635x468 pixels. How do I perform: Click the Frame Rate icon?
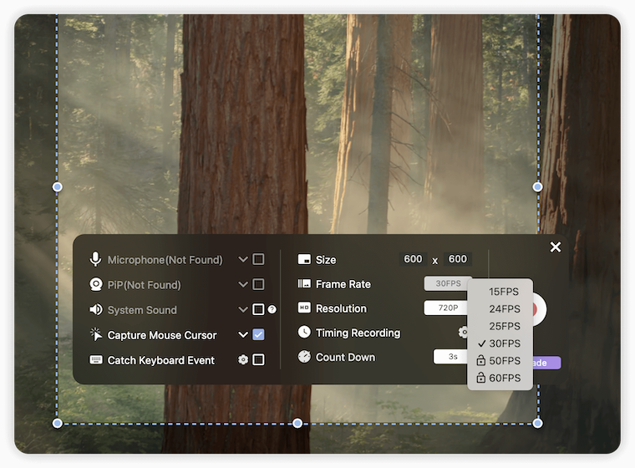(x=304, y=284)
